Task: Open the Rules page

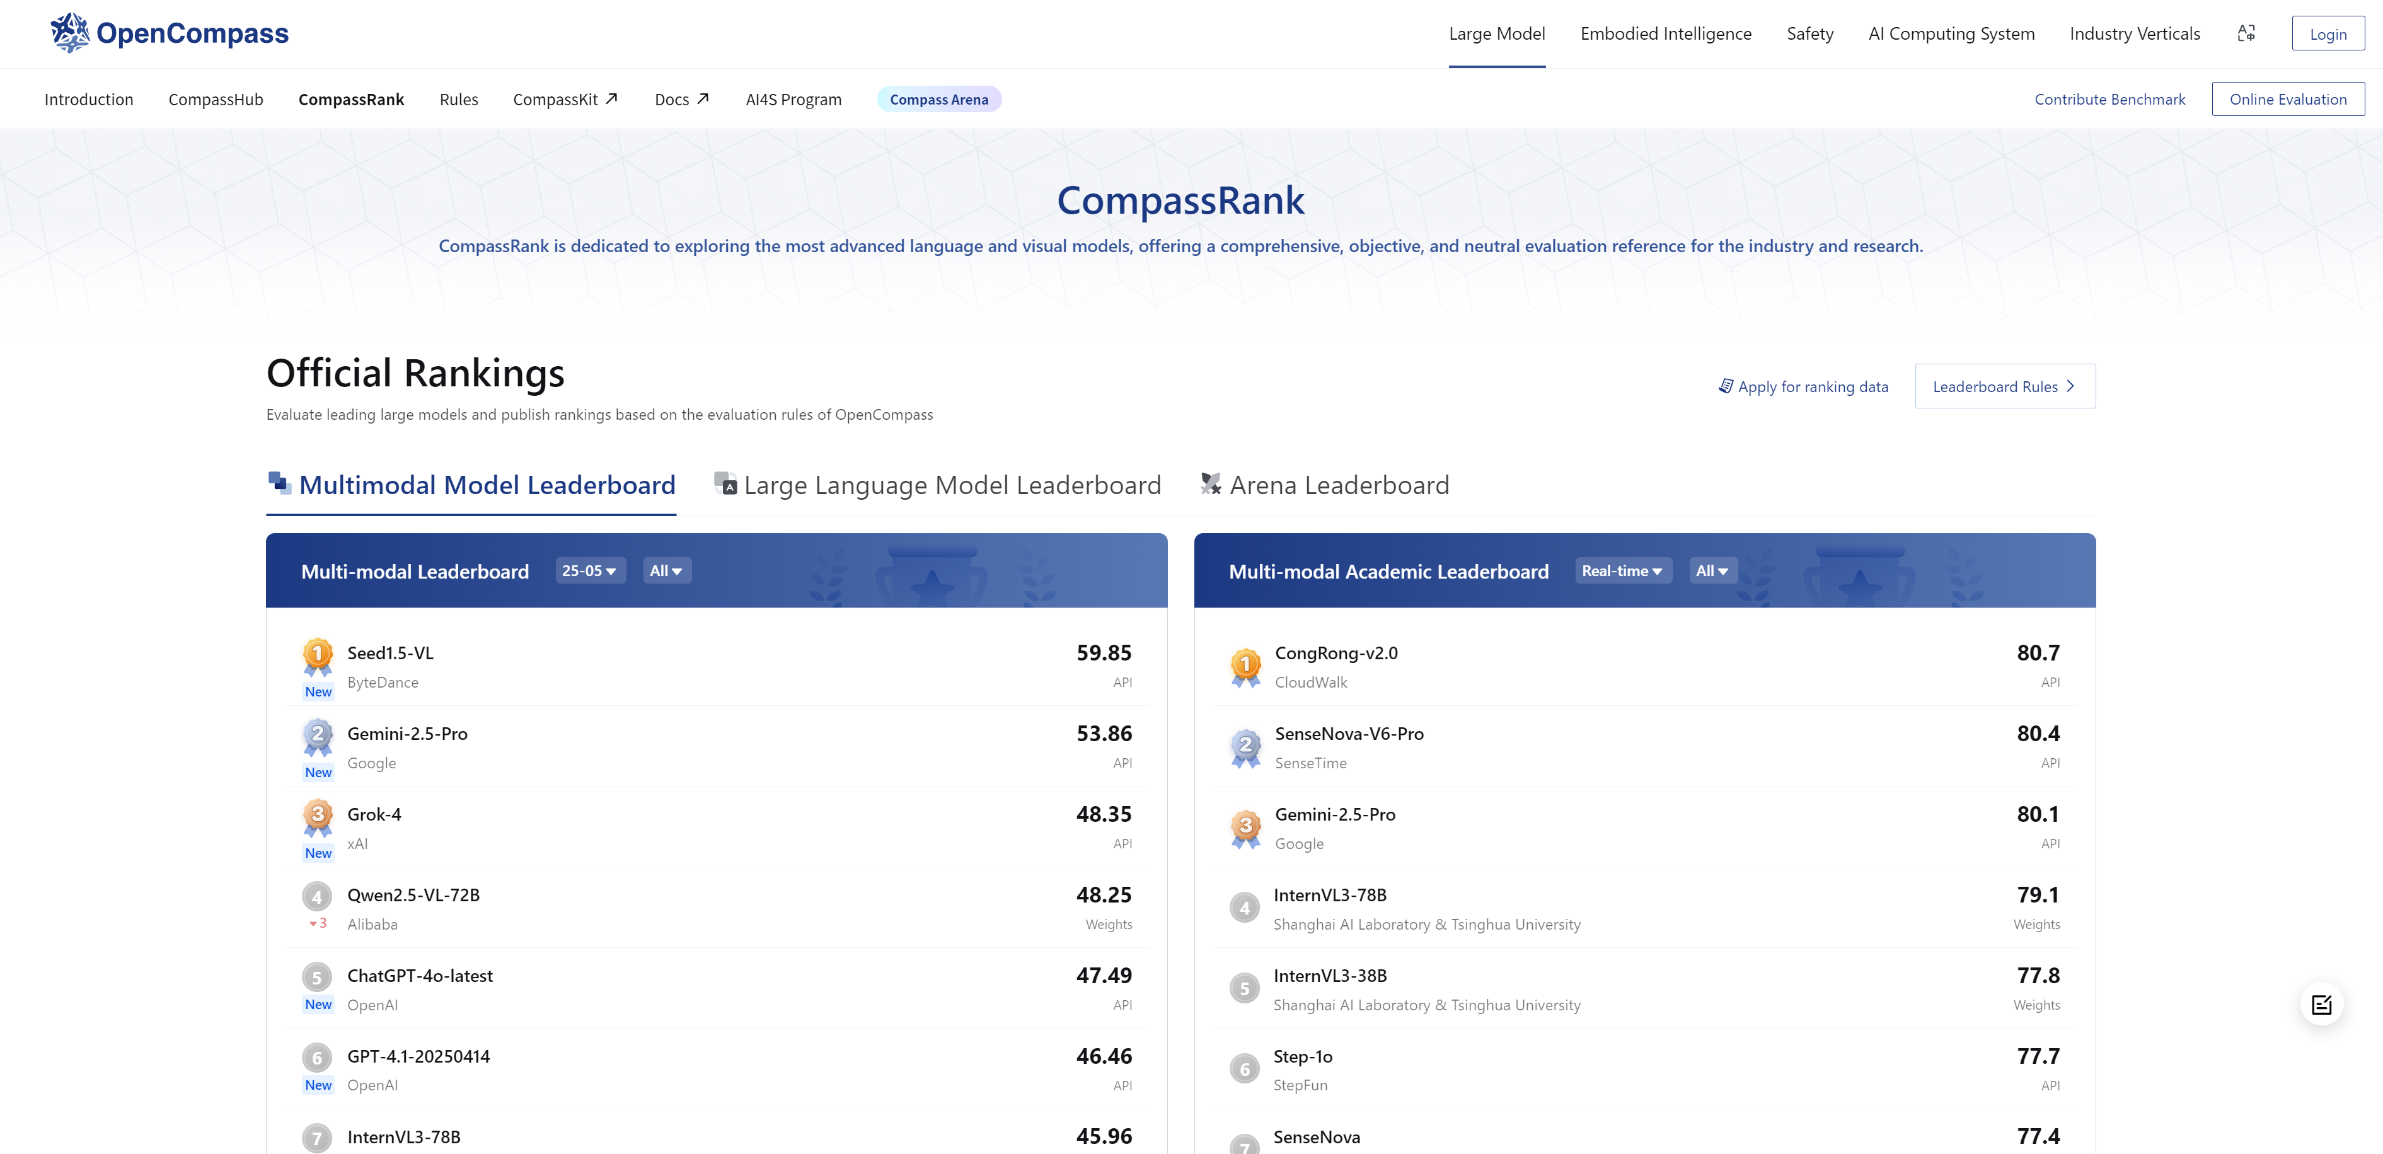Action: click(459, 99)
